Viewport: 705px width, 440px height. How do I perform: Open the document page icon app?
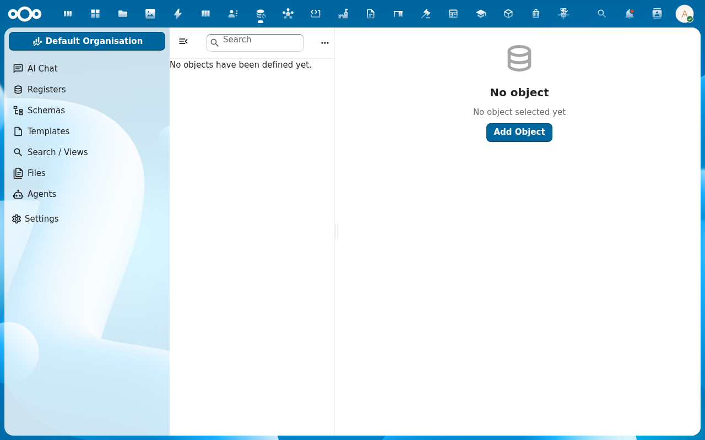[371, 14]
